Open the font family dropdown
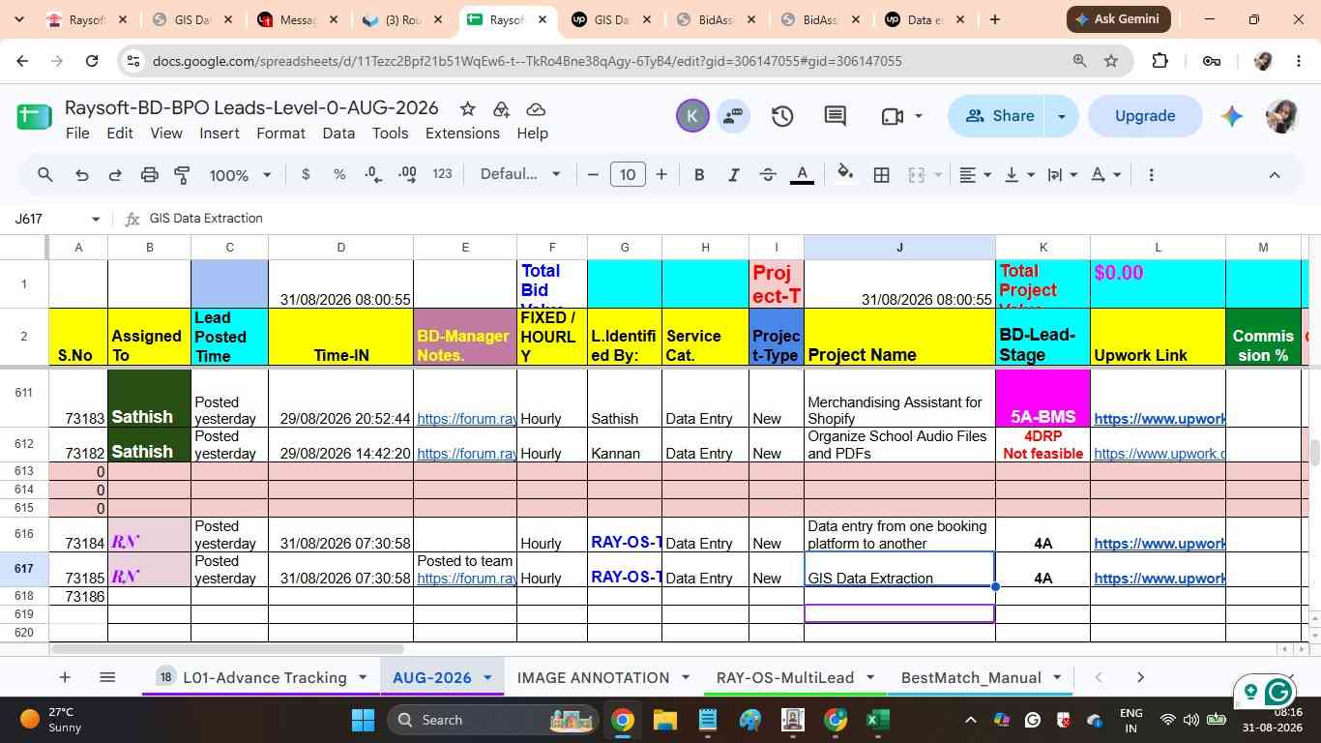Image resolution: width=1321 pixels, height=743 pixels. coord(520,174)
